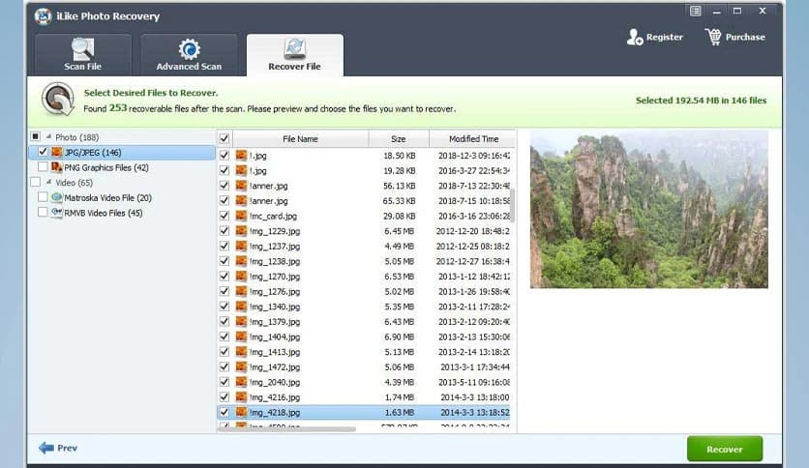Click the file icon of !mg_1340.jpg

coord(241,307)
